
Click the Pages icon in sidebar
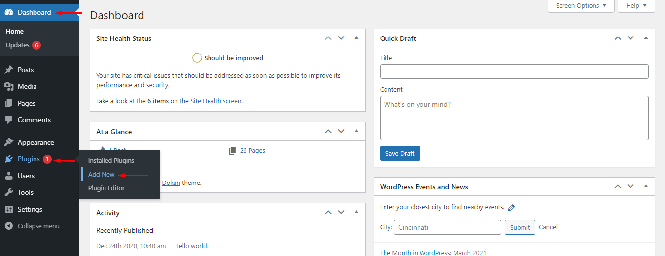(9, 103)
